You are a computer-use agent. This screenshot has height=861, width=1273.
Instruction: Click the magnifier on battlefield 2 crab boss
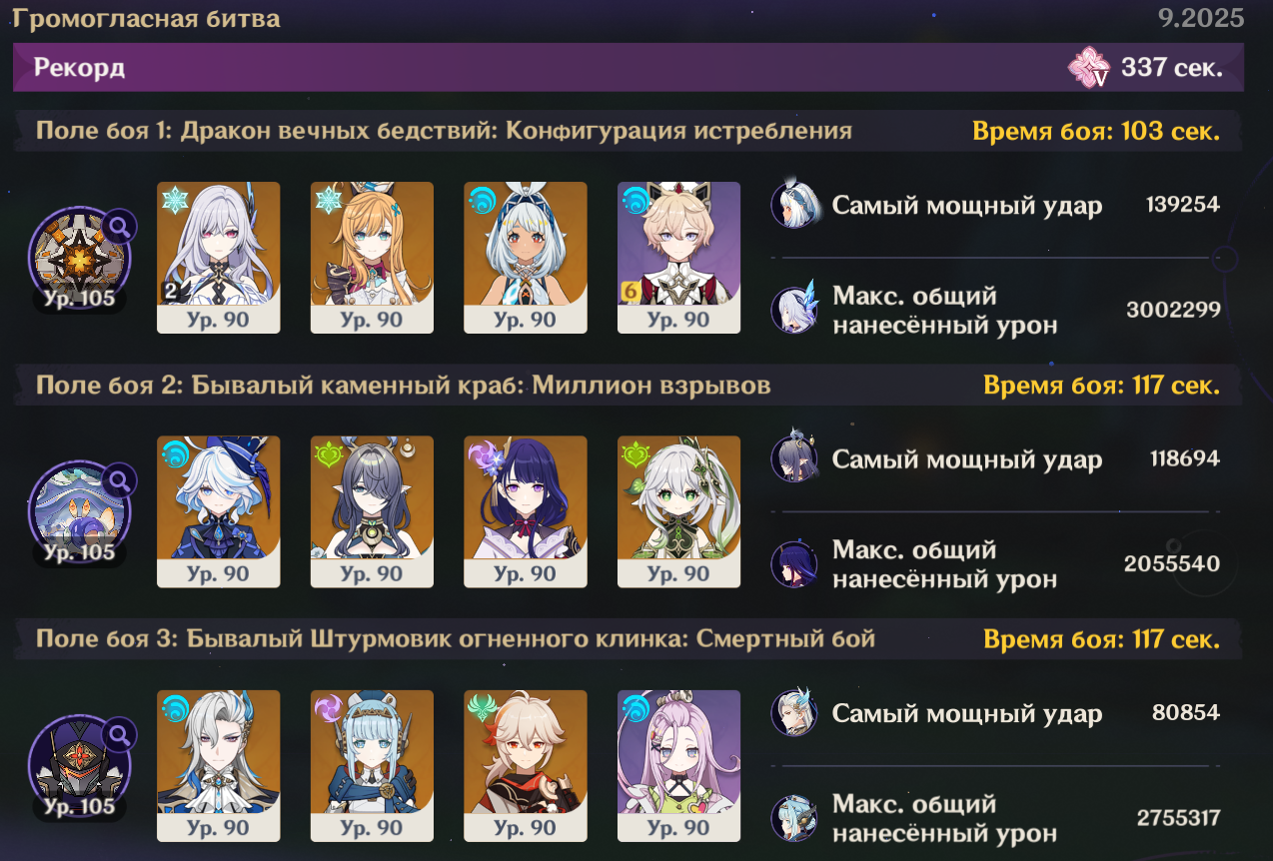pos(120,481)
